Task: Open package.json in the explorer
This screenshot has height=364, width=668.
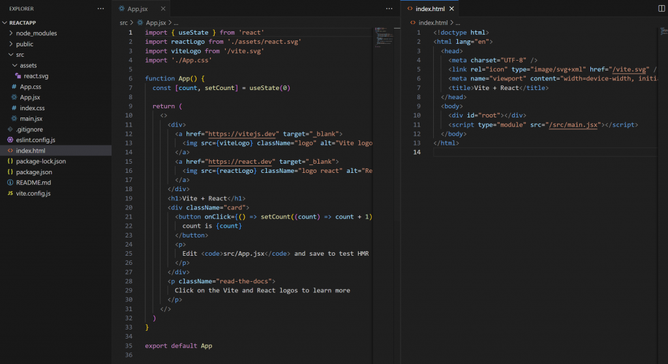Action: [56, 172]
